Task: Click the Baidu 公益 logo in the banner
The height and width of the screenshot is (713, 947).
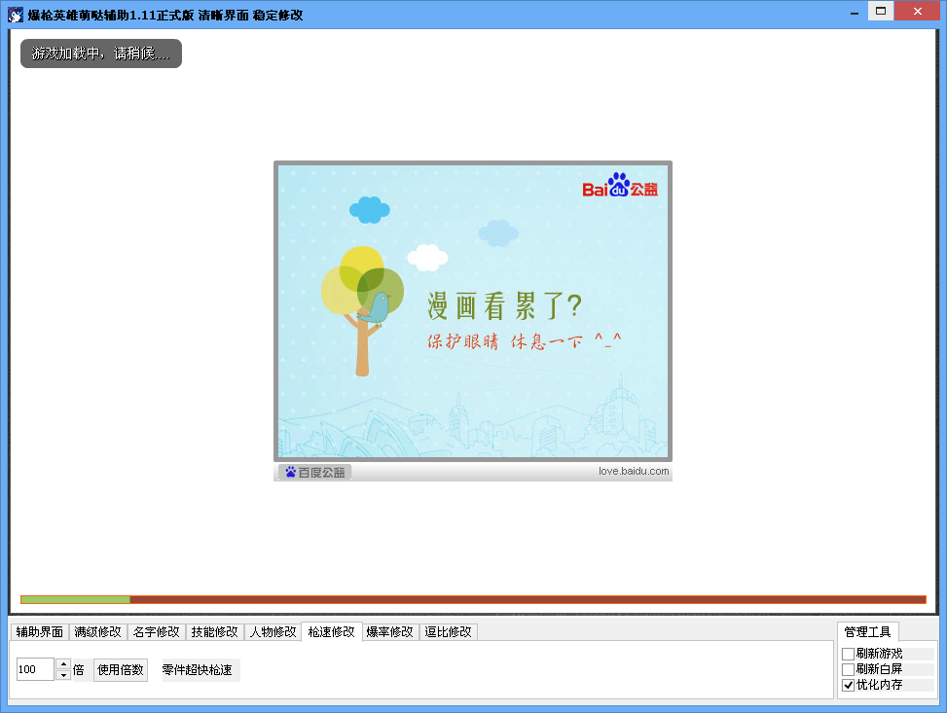Action: pos(620,186)
